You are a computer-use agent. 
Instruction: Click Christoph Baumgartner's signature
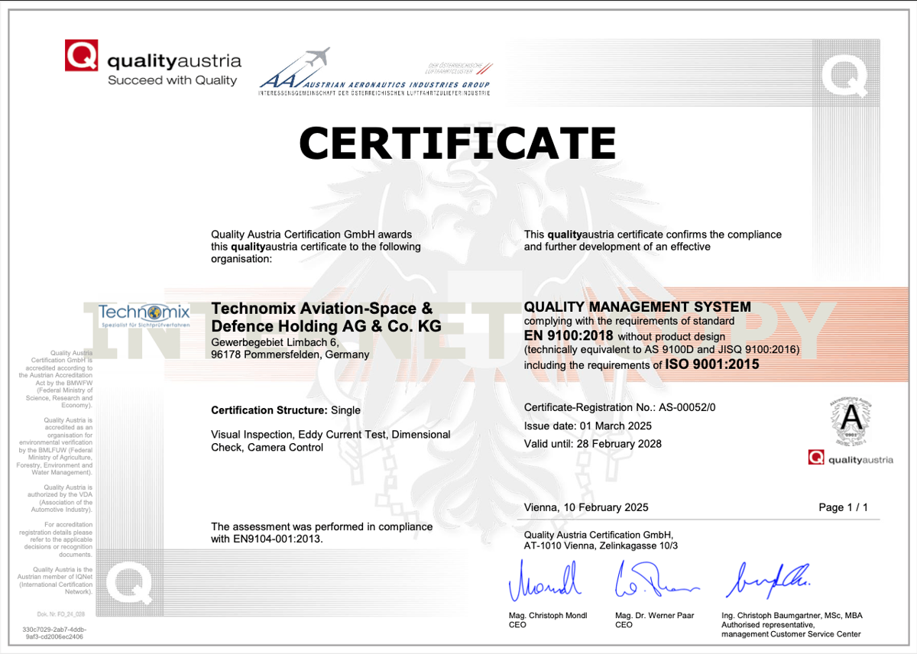766,579
